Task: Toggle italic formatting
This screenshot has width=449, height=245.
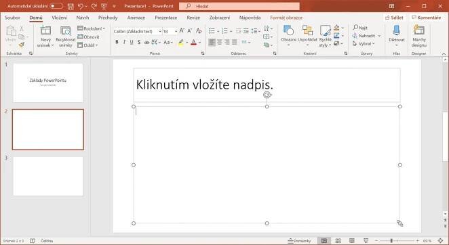Action: pyautogui.click(x=124, y=43)
